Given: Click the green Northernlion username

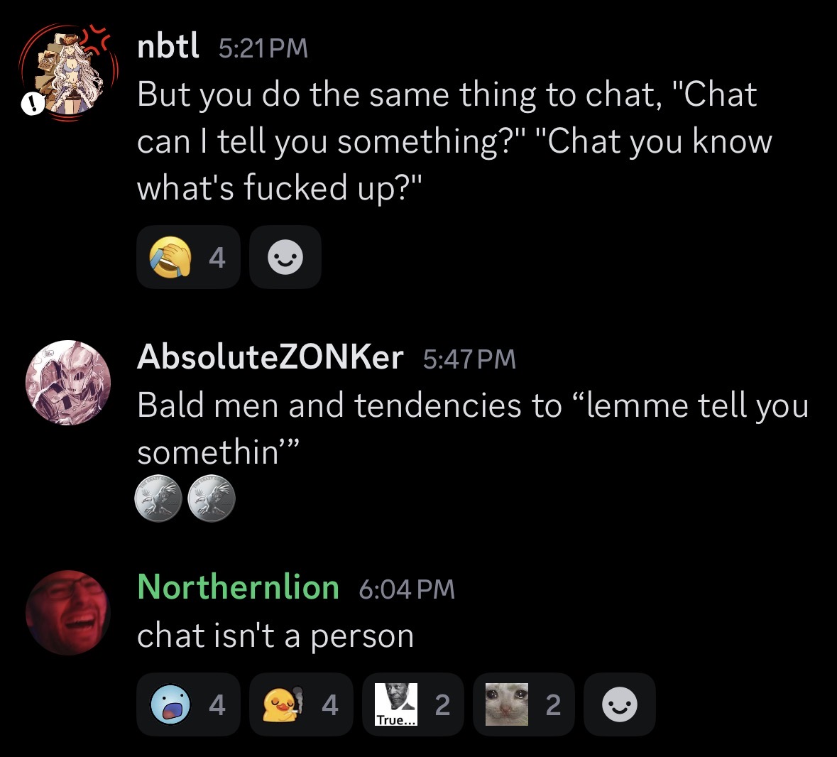Looking at the screenshot, I should tap(238, 587).
